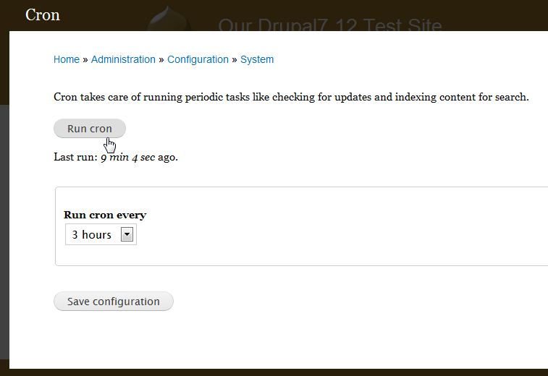The width and height of the screenshot is (548, 376).
Task: Go to the Home breadcrumb link
Action: point(67,59)
